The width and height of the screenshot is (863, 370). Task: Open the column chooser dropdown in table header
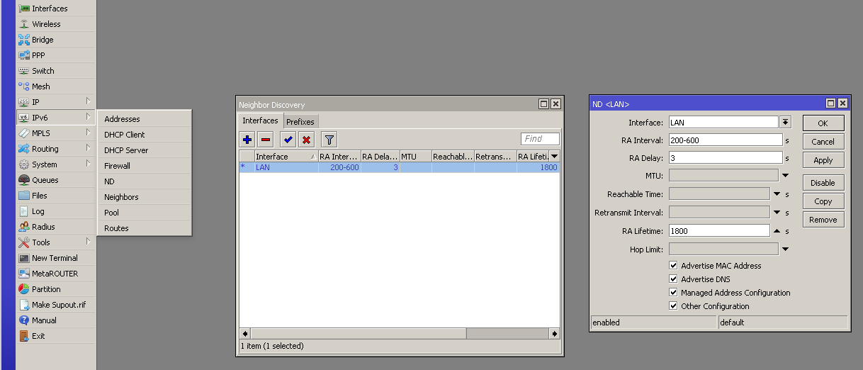tap(555, 156)
